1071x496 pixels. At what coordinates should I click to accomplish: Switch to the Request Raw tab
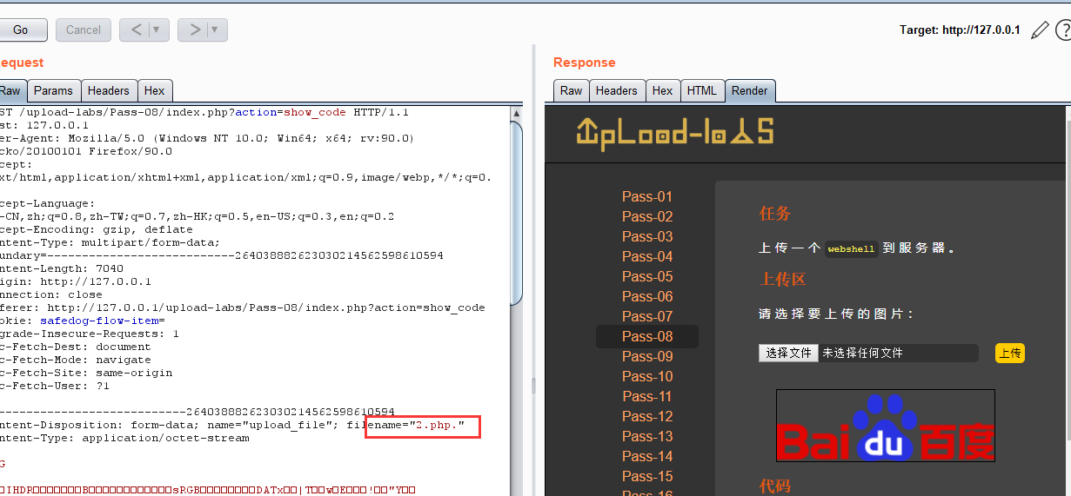coord(12,90)
